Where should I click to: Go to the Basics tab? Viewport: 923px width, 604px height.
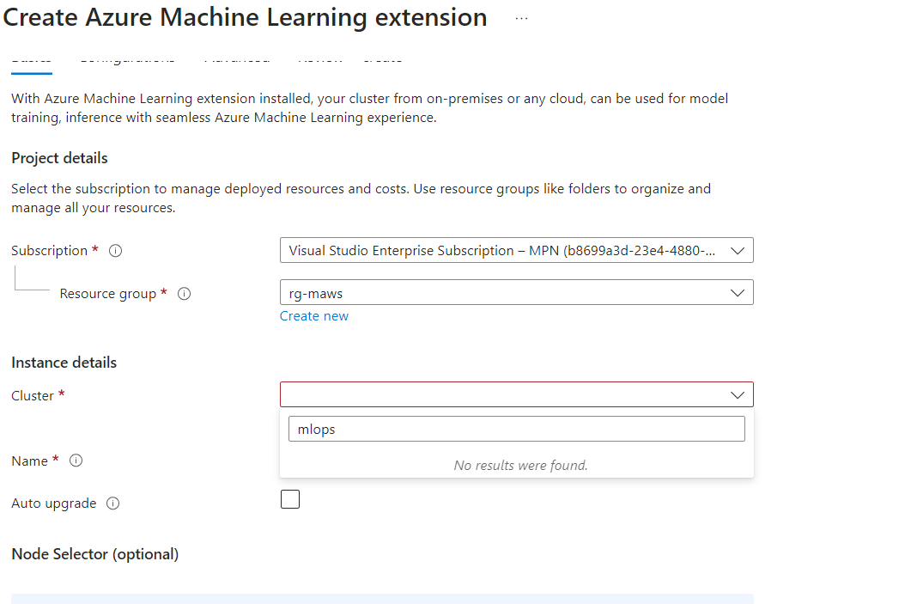point(31,58)
